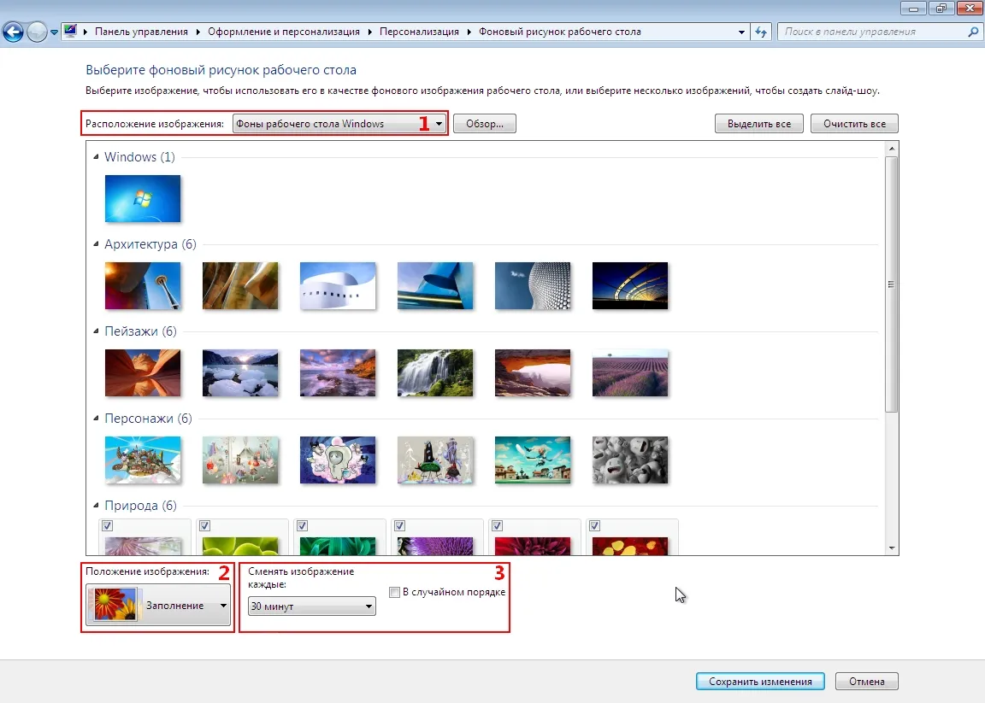
Task: Go to Панель управления breadcrumb
Action: (141, 32)
